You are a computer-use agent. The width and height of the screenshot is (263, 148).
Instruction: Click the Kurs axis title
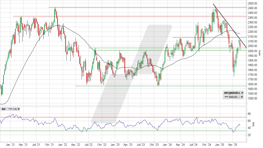click(x=259, y=53)
